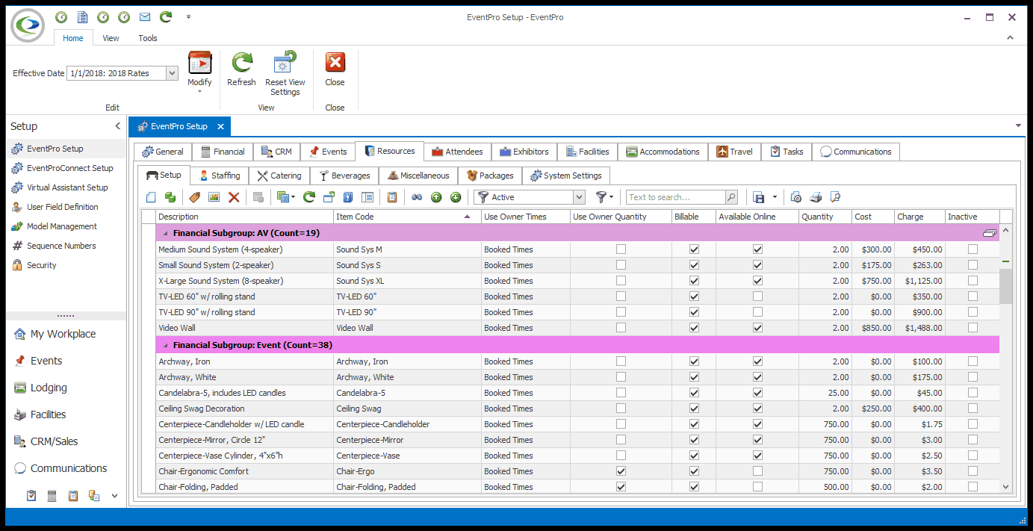Click the red Close ribbon button
This screenshot has height=531, width=1033.
point(335,69)
